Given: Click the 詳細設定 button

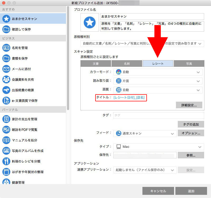Looking at the screenshot, I should (189, 105).
